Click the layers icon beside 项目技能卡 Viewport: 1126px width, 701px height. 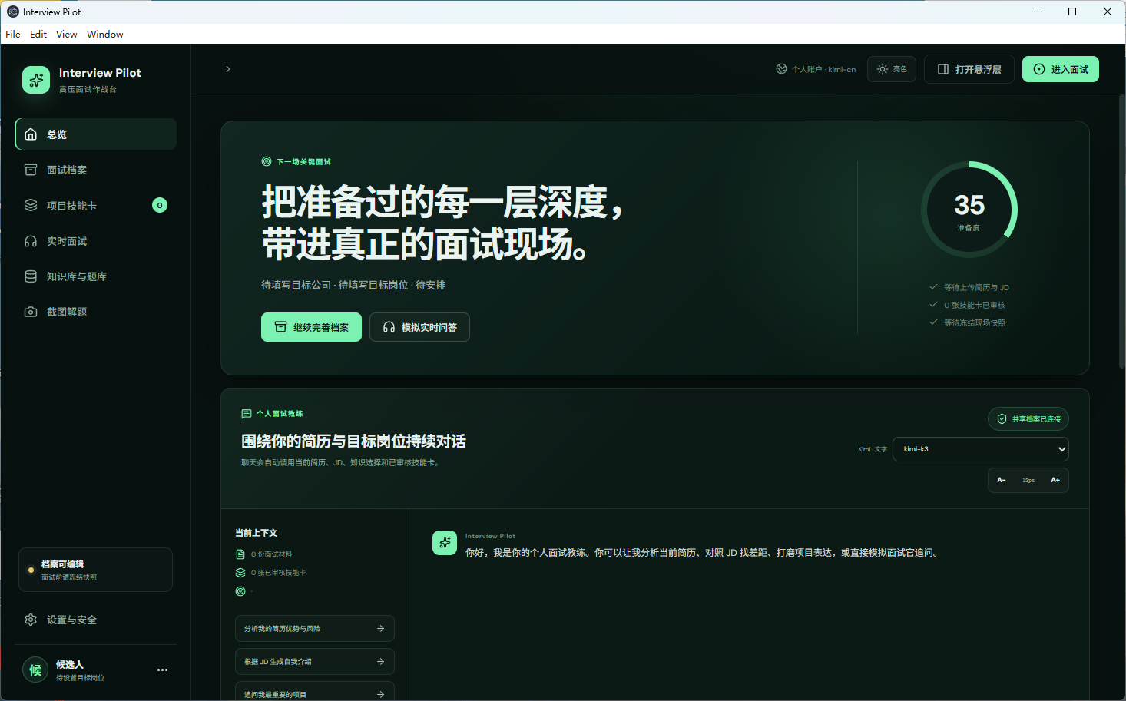tap(31, 205)
